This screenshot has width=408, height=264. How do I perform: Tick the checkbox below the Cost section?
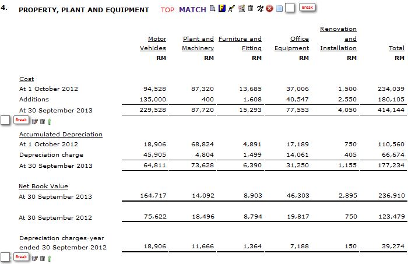point(5,120)
